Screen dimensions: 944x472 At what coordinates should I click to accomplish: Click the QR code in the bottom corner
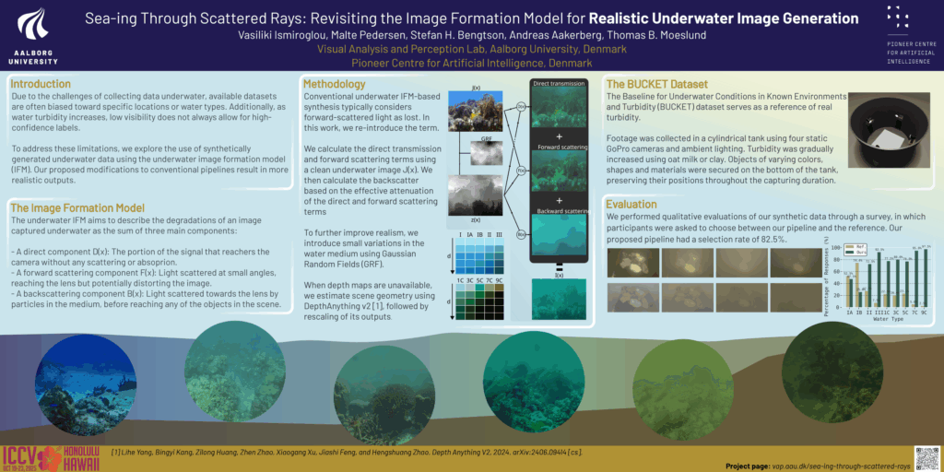tap(926, 457)
